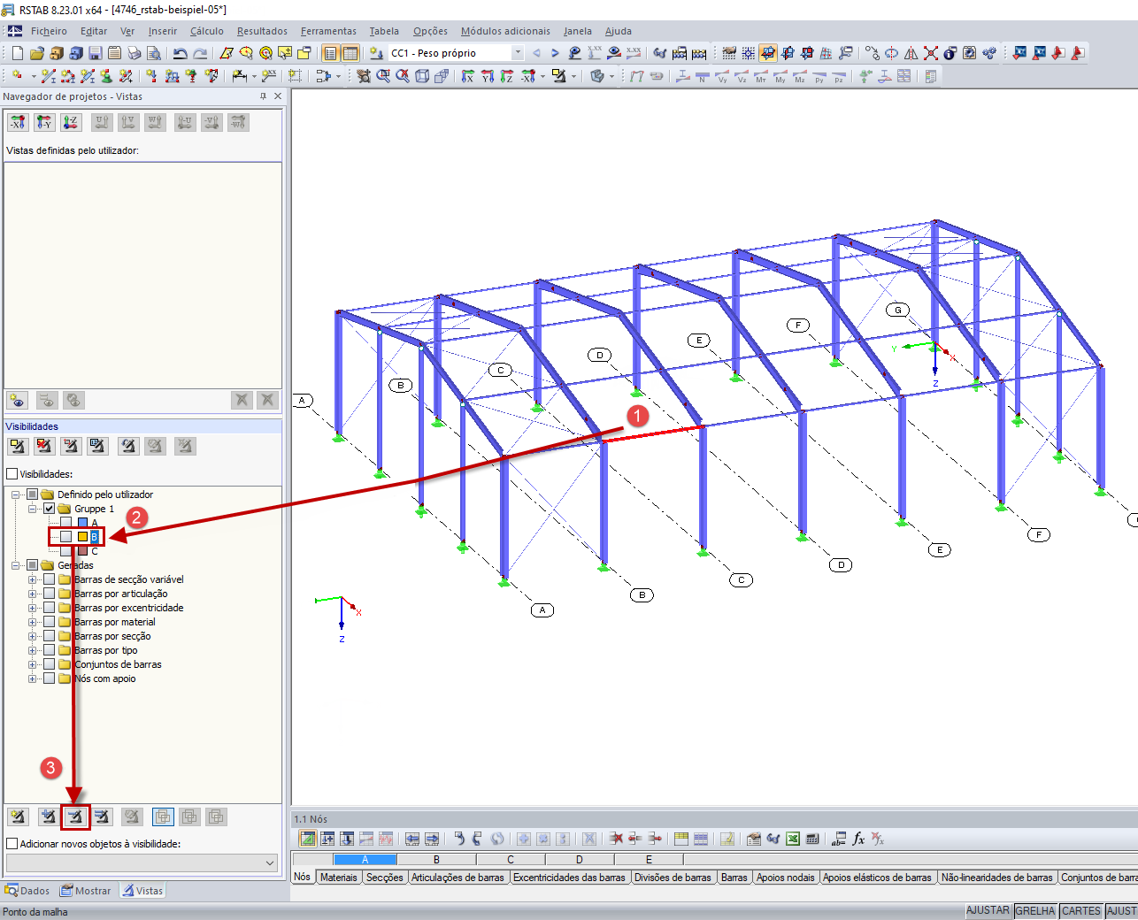Screen dimensions: 1138x920
Task: Click yellow color swatch of visibility B
Action: pyautogui.click(x=82, y=537)
